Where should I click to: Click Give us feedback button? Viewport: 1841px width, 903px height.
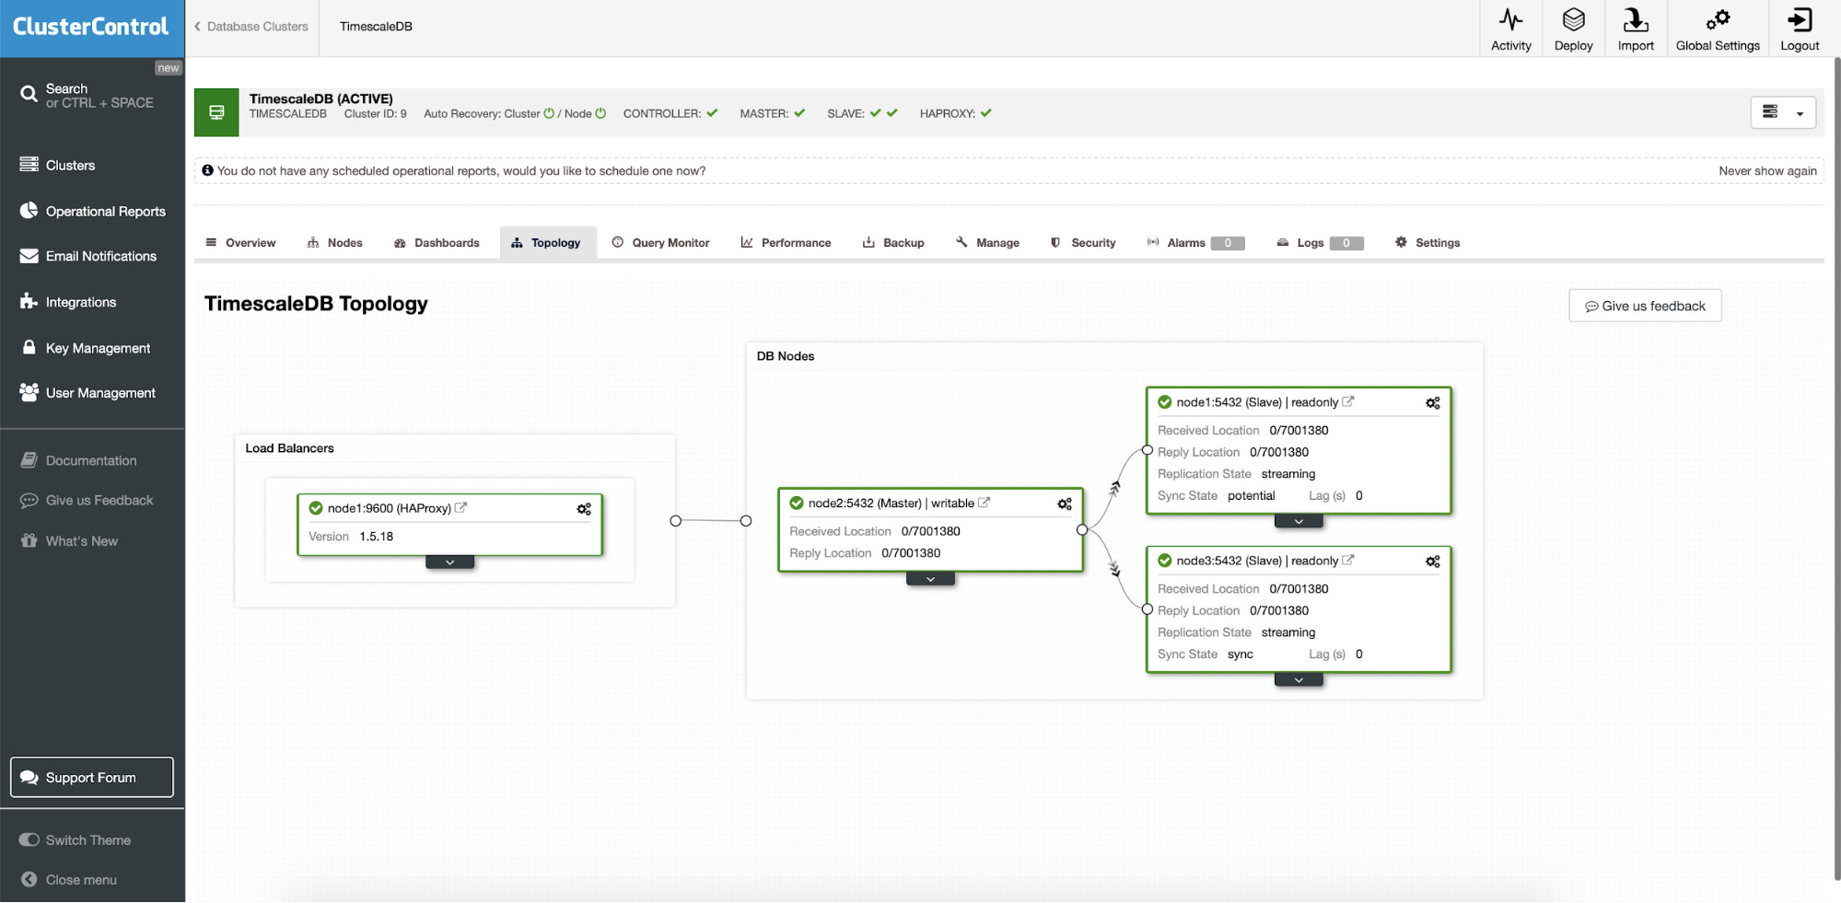(1645, 307)
